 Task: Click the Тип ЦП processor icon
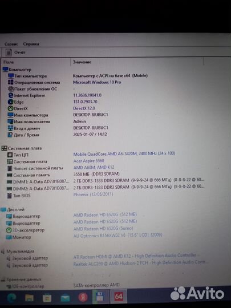click(10, 155)
